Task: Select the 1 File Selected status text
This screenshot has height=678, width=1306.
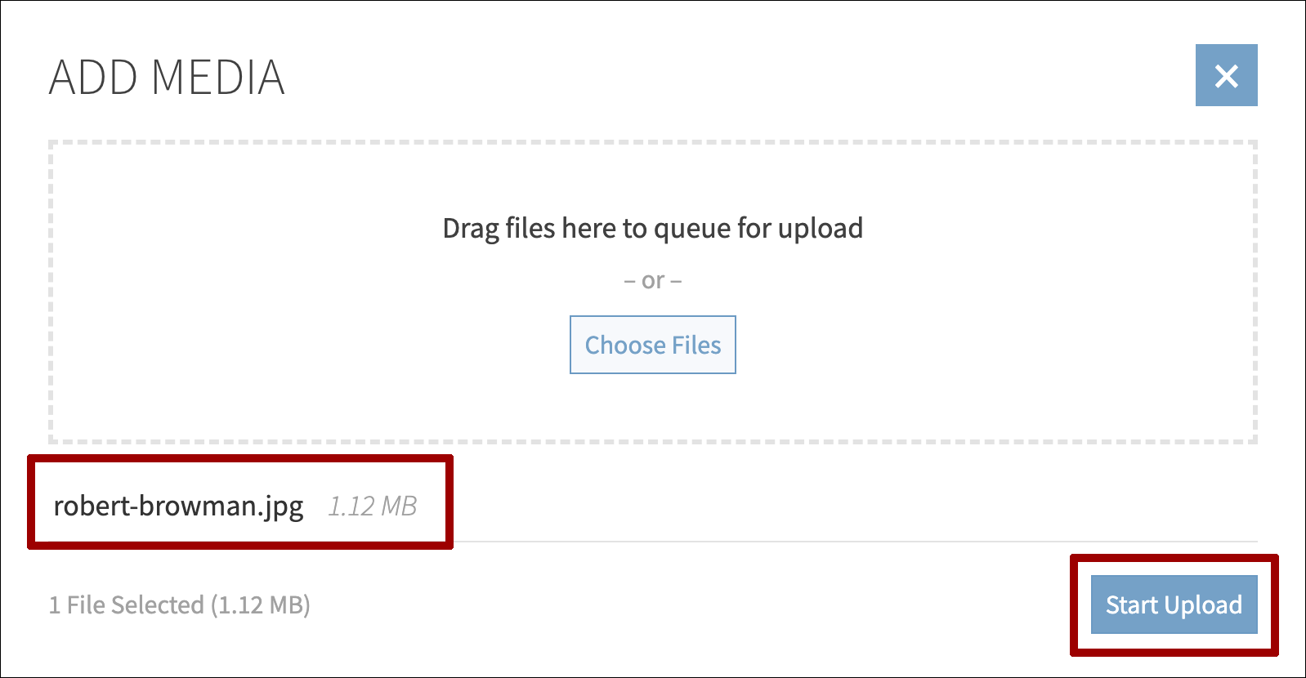Action: click(181, 604)
